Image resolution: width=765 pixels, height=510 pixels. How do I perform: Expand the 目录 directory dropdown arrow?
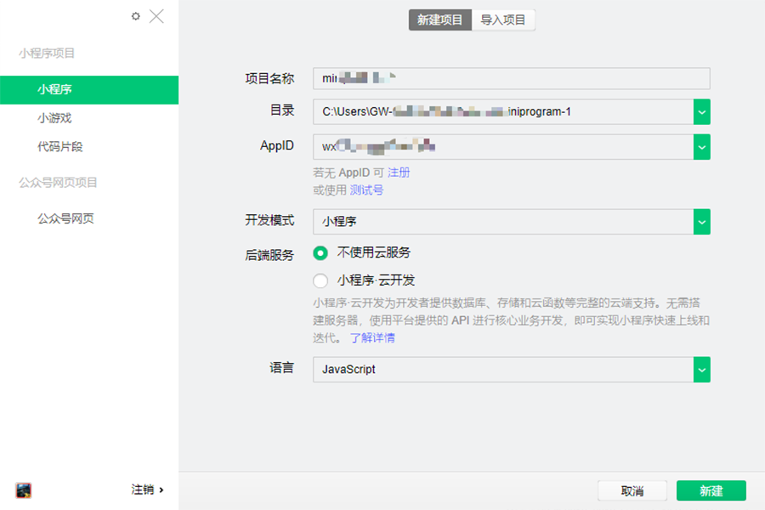coord(701,111)
